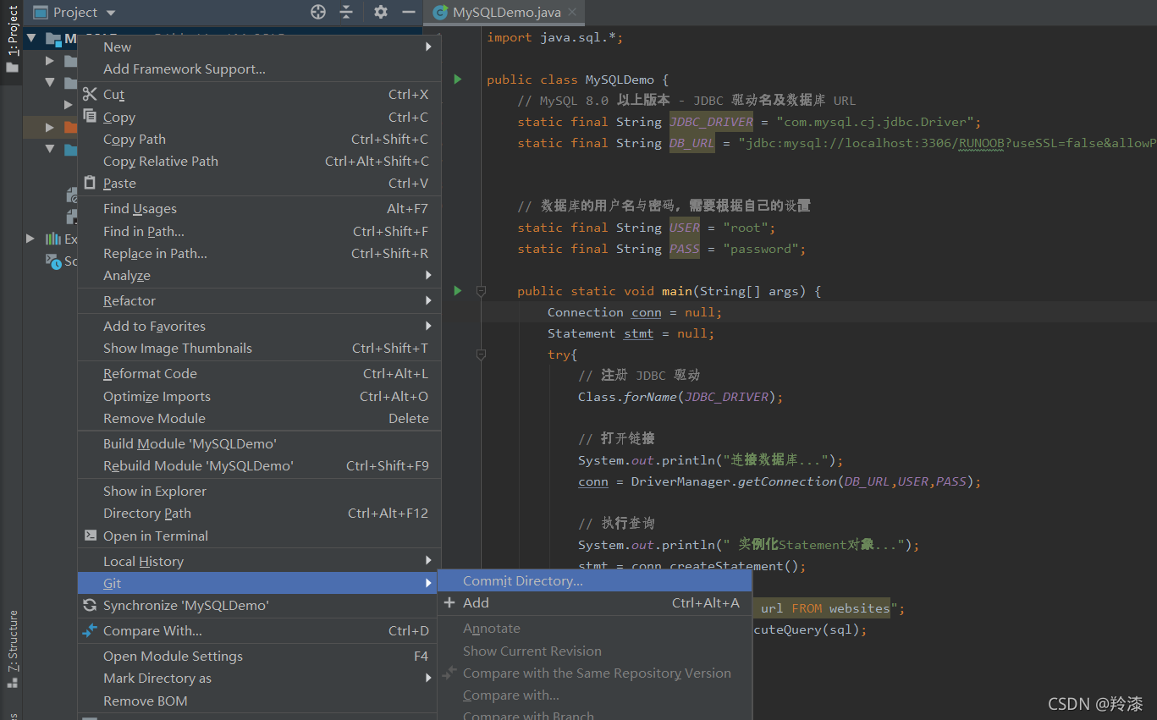The image size is (1157, 720).
Task: Select Open Module Settings
Action: click(x=259, y=656)
